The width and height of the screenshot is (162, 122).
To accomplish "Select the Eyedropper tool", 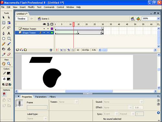I will click(4, 54).
